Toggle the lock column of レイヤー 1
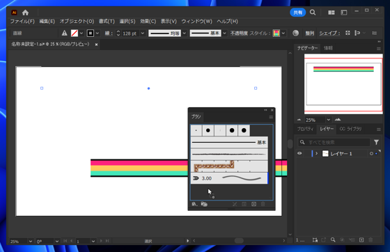390x252 pixels. click(x=306, y=154)
